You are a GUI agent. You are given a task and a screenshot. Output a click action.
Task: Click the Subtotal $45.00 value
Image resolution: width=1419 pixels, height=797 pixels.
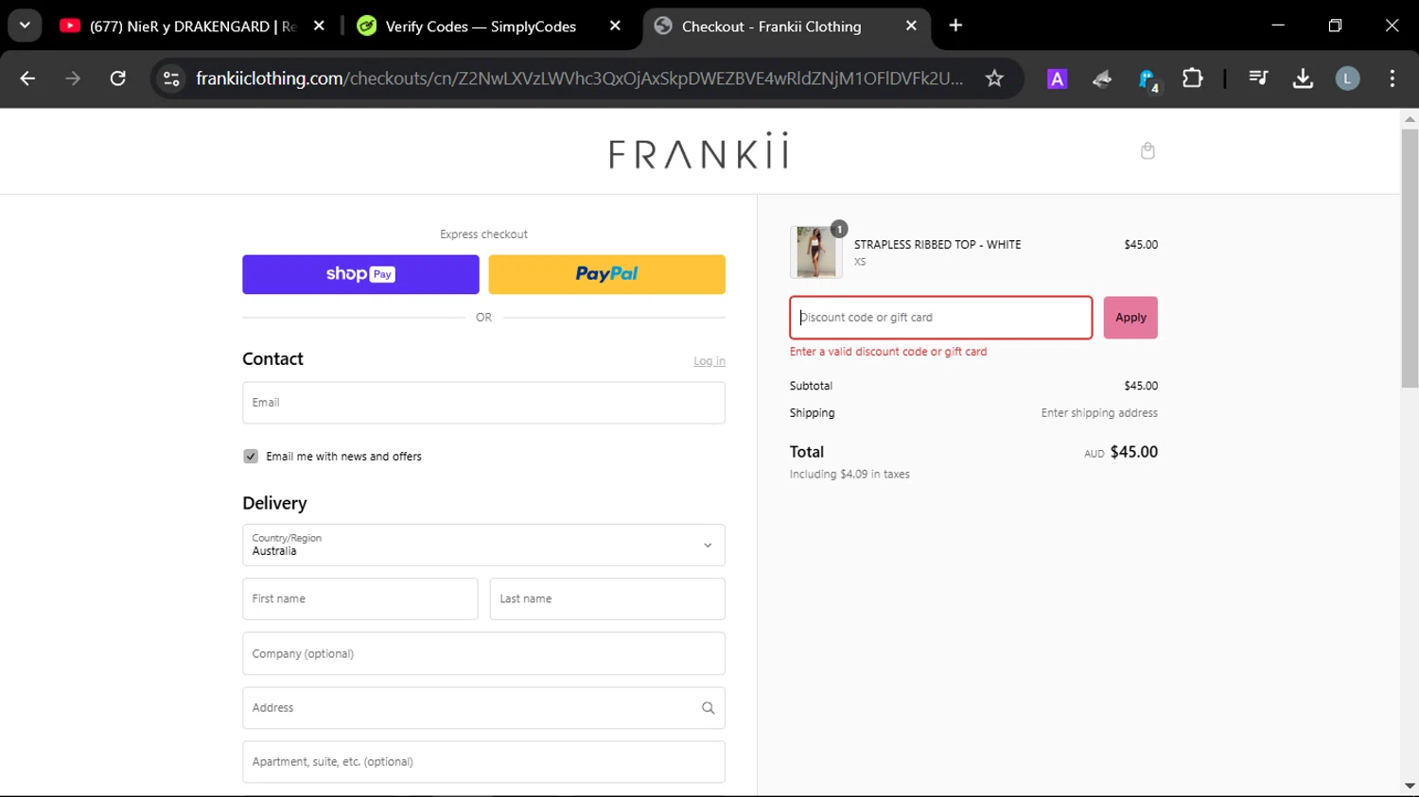pyautogui.click(x=1141, y=386)
